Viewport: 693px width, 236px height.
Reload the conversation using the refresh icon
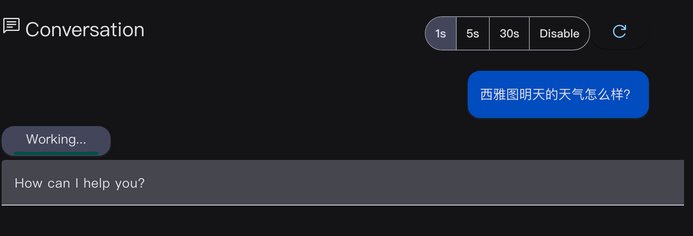click(x=619, y=32)
